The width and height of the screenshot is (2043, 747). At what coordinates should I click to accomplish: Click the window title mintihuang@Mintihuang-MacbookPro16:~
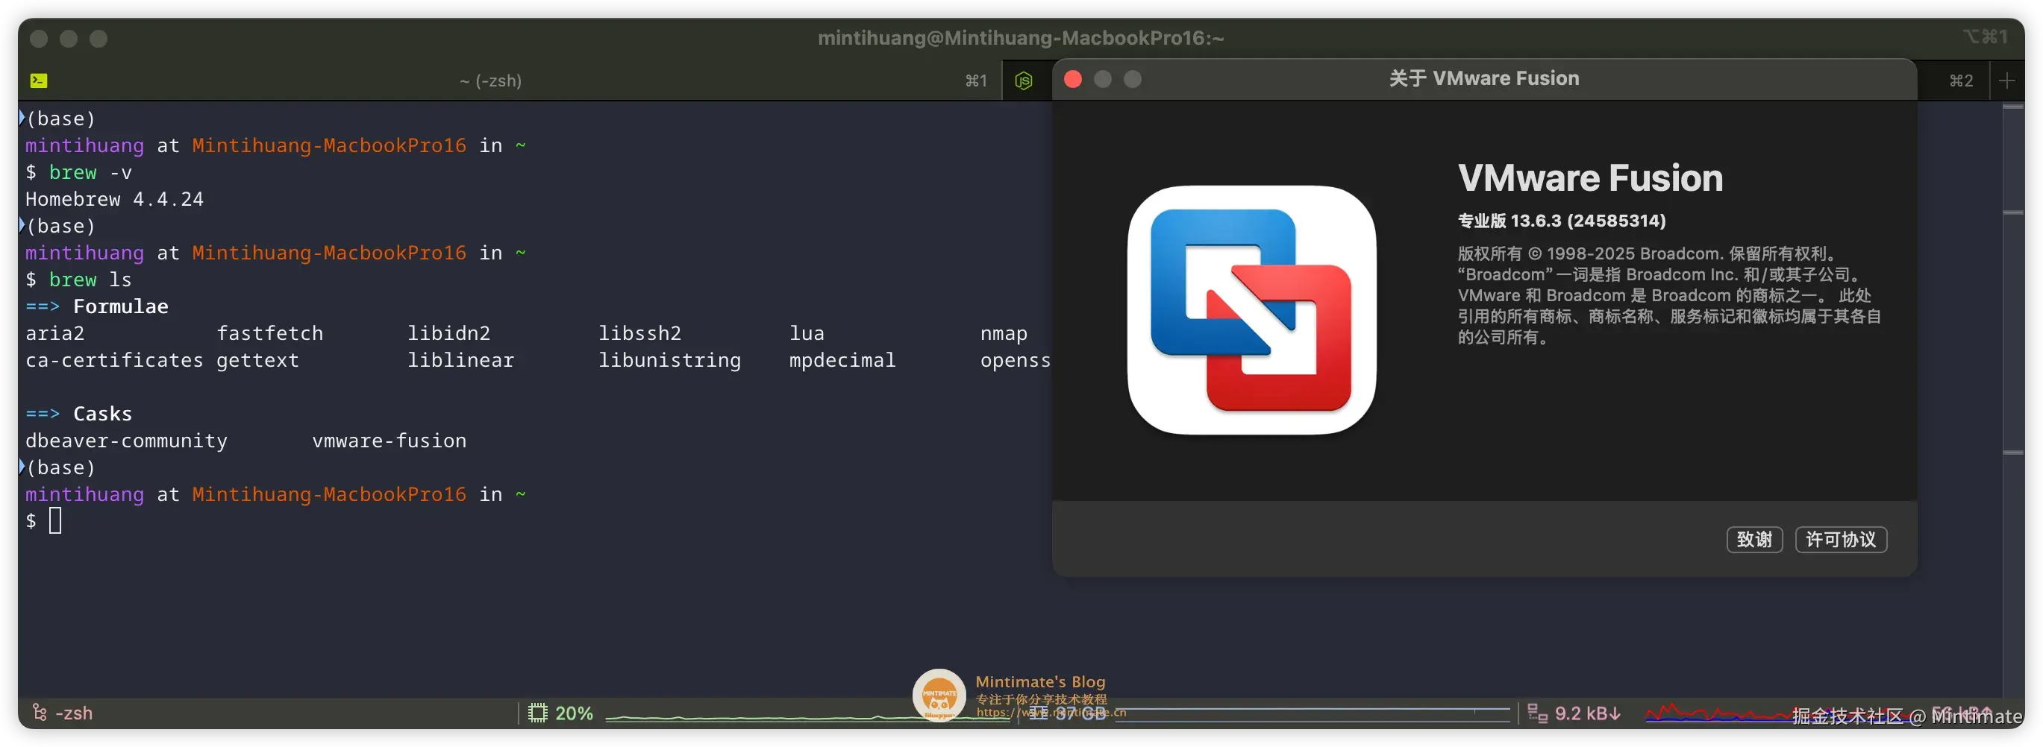1021,38
